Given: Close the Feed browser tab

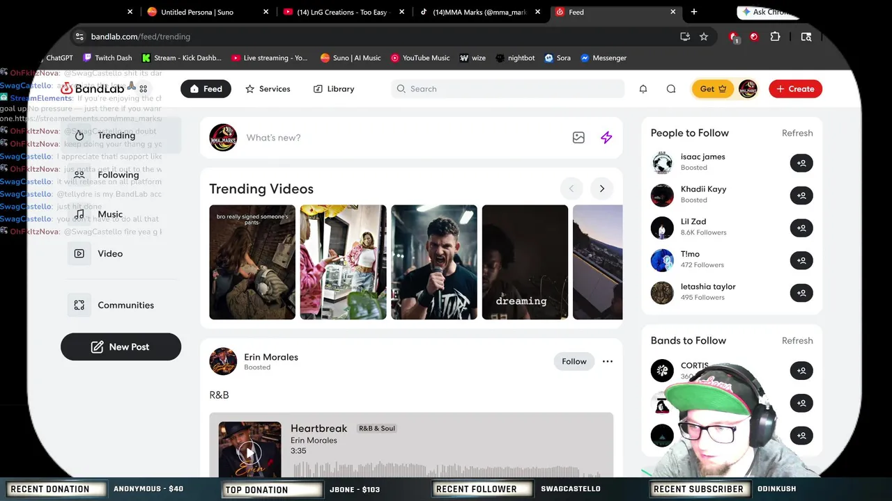Looking at the screenshot, I should (x=673, y=12).
